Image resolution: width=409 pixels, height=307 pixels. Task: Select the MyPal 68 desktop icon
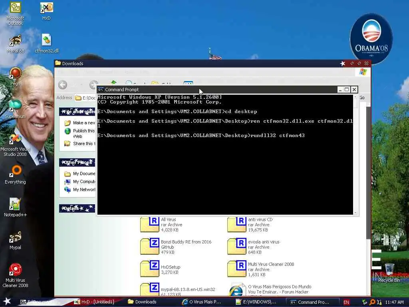(x=15, y=44)
